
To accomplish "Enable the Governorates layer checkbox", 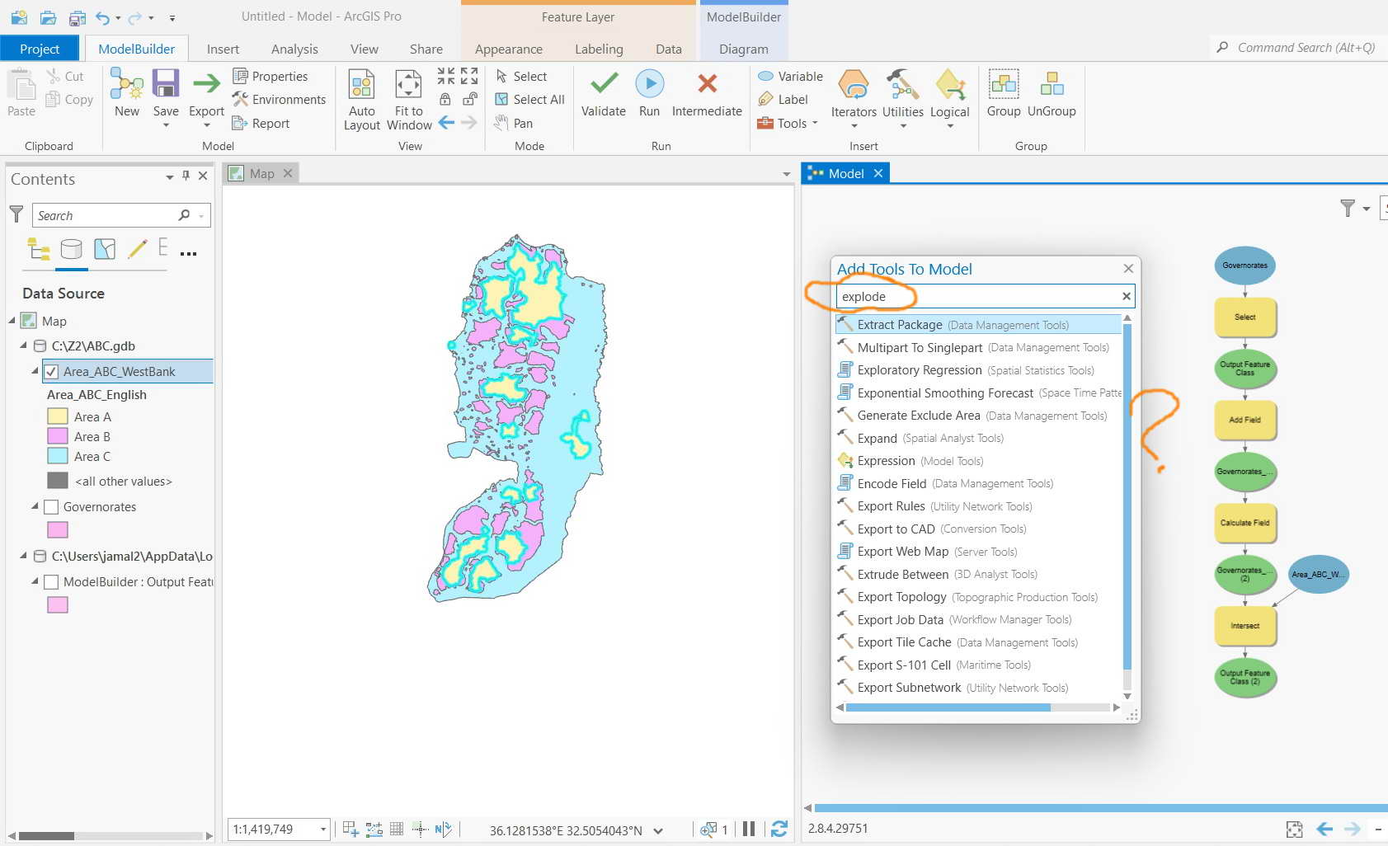I will tap(51, 507).
